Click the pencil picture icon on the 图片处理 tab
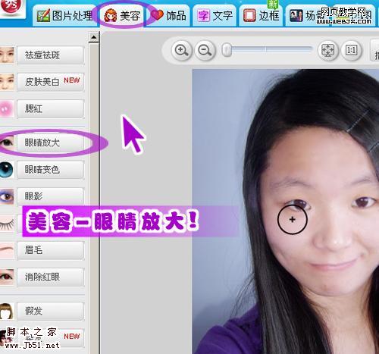379x354 pixels. click(x=43, y=16)
